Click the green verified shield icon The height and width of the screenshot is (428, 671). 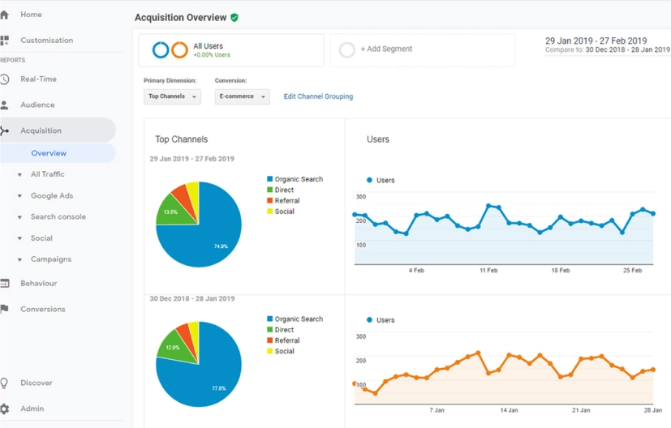[x=234, y=17]
